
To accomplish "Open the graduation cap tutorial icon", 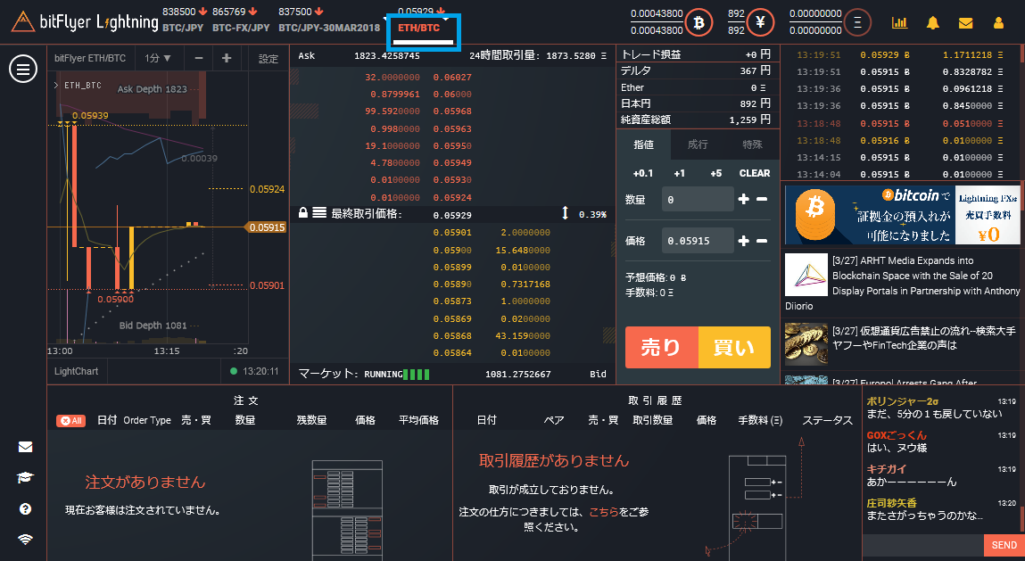I will [x=26, y=478].
